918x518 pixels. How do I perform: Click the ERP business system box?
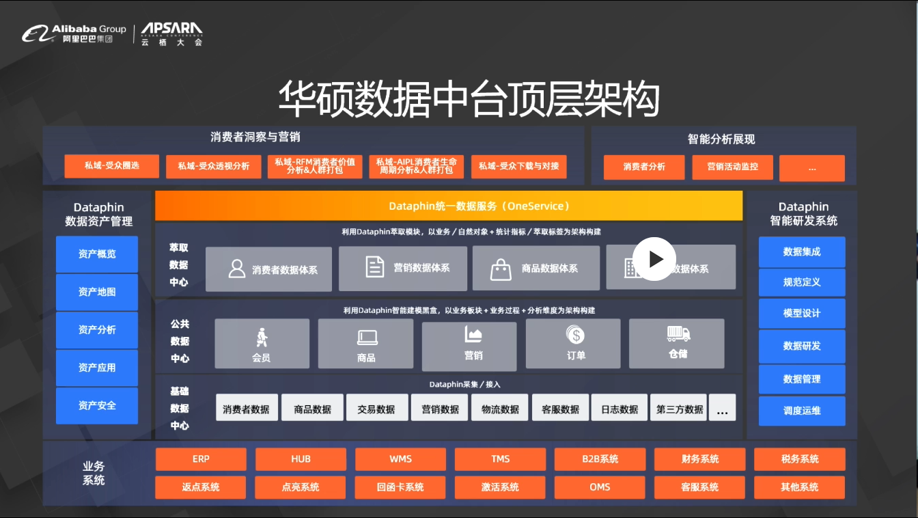(201, 459)
